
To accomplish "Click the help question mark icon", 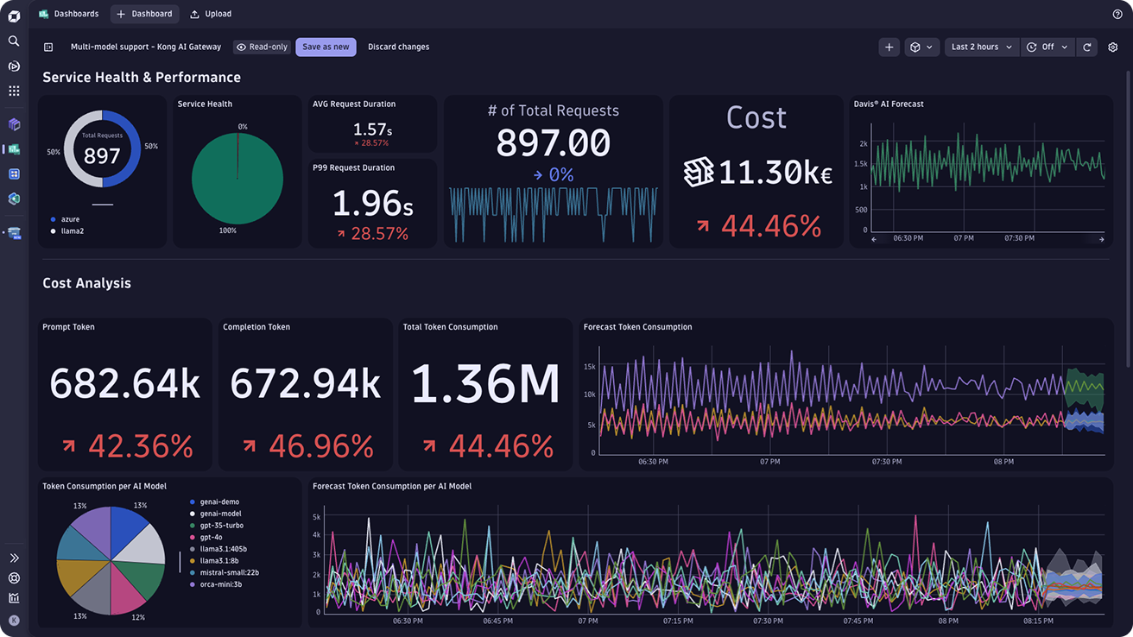I will point(1117,14).
